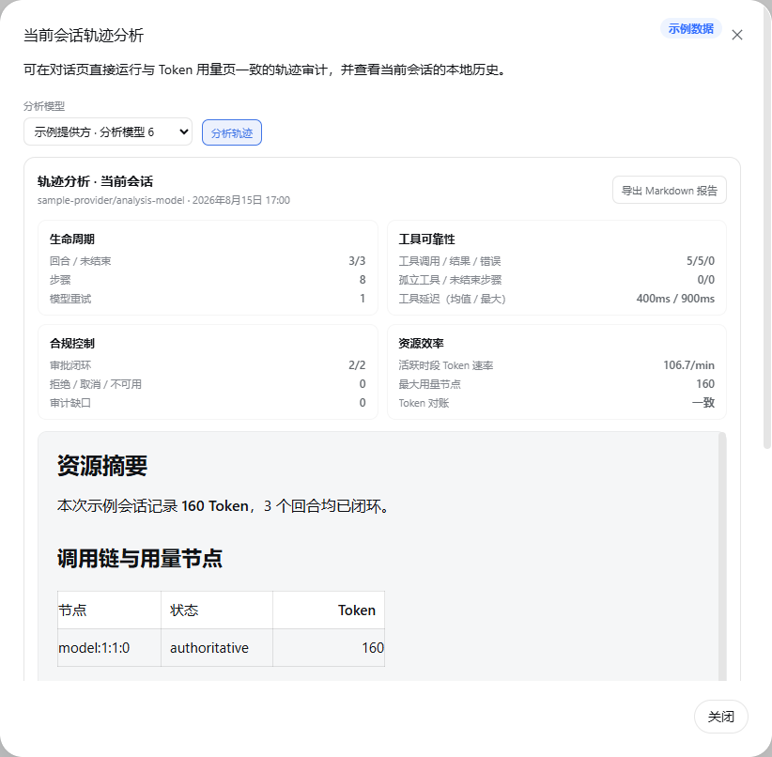Click the dialog description sentence
The image size is (772, 757).
tap(266, 70)
